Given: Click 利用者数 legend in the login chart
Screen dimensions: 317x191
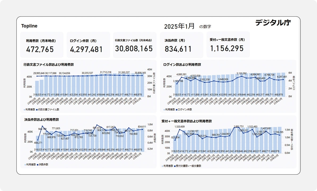Looking at the screenshot, I should tap(169, 109).
